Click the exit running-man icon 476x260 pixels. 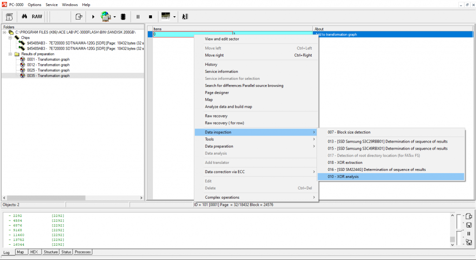tap(185, 16)
